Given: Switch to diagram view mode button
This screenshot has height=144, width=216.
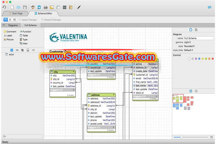Looking at the screenshot, I should [x=6, y=20].
